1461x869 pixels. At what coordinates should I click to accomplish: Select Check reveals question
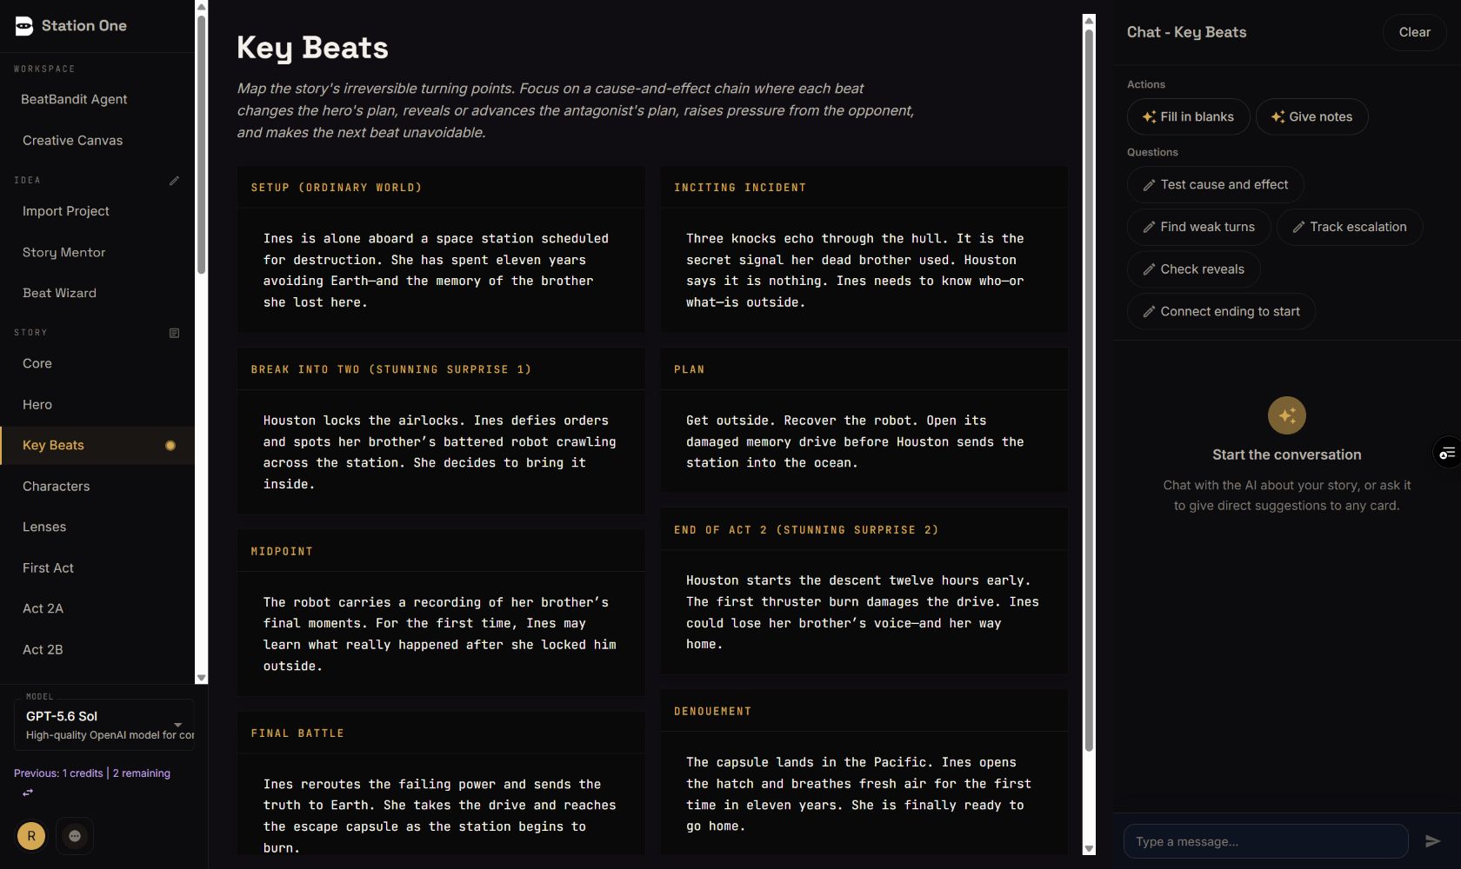pyautogui.click(x=1193, y=269)
